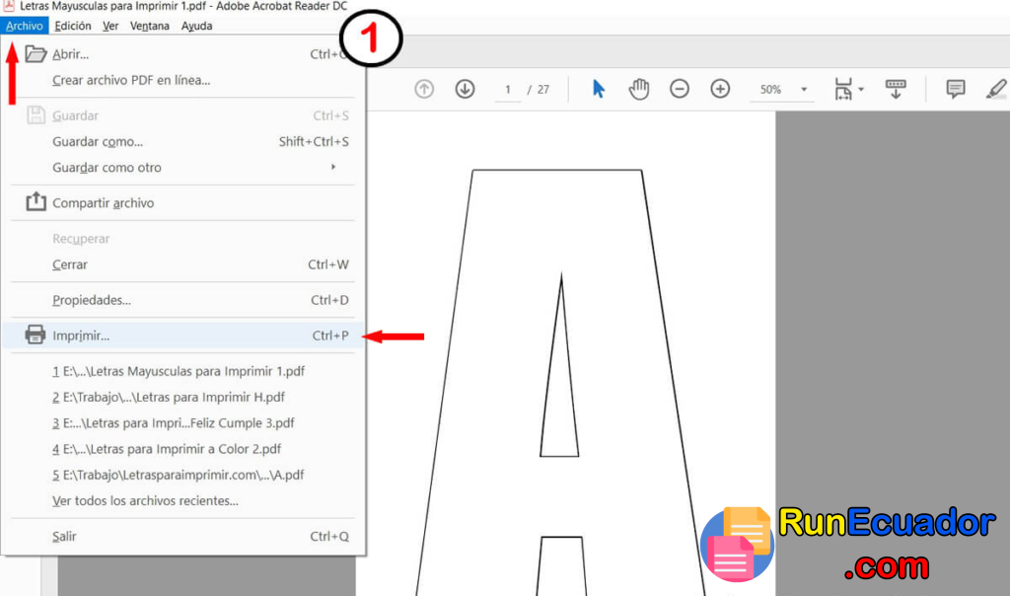Image resolution: width=1010 pixels, height=596 pixels.
Task: Go to next page arrow icon
Action: point(465,89)
